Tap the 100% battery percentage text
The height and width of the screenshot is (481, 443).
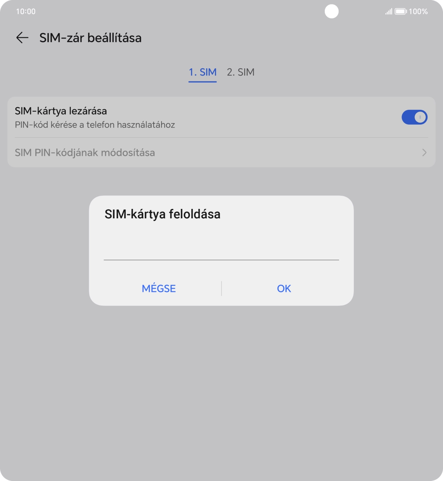pos(418,12)
